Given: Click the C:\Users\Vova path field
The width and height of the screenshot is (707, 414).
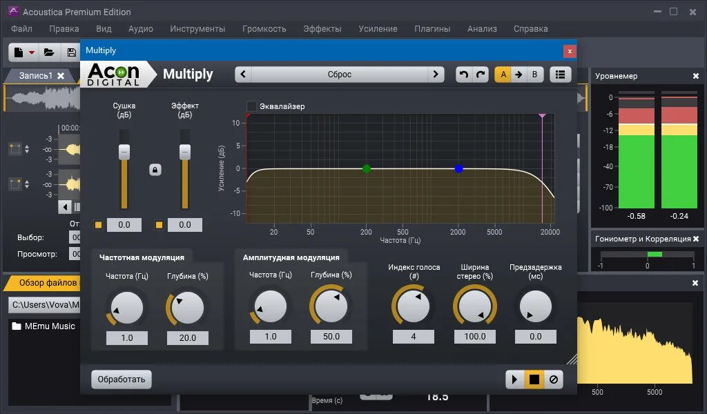Looking at the screenshot, I should point(44,305).
